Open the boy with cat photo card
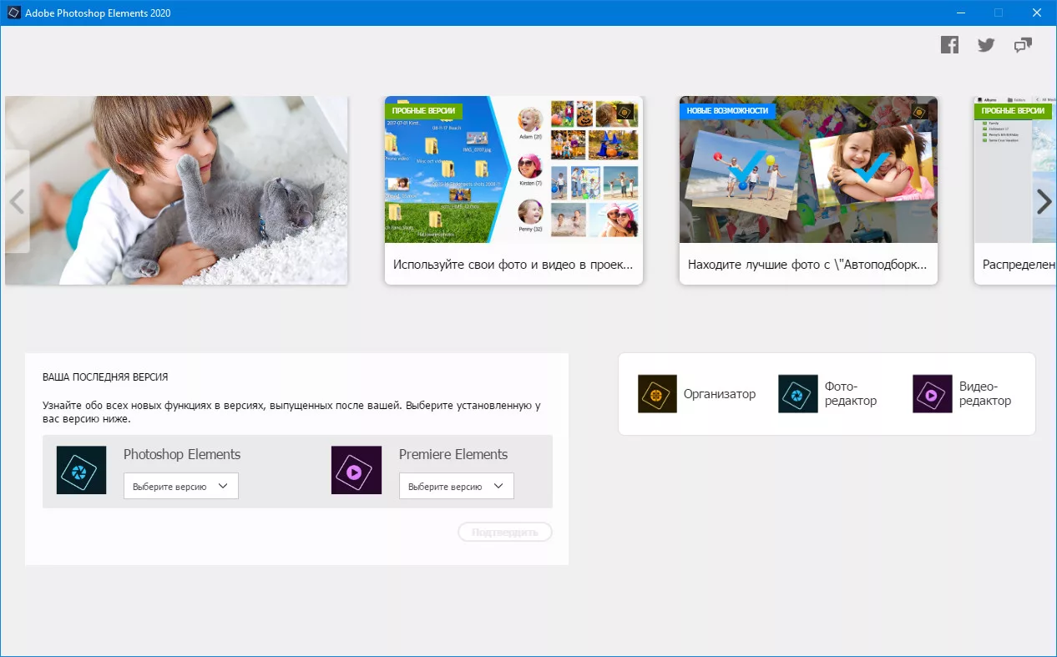Screen dimensions: 1057x657 click(176, 190)
